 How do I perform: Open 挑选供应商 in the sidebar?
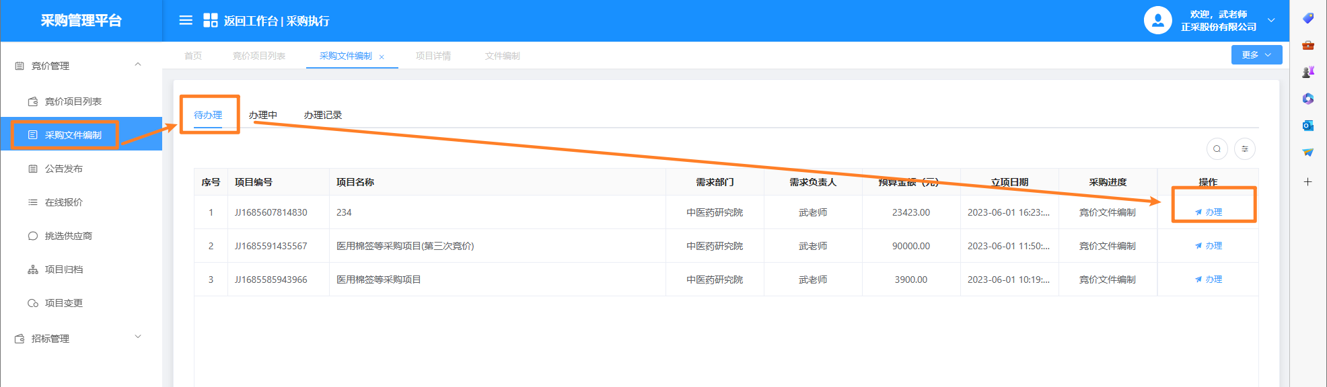click(68, 236)
